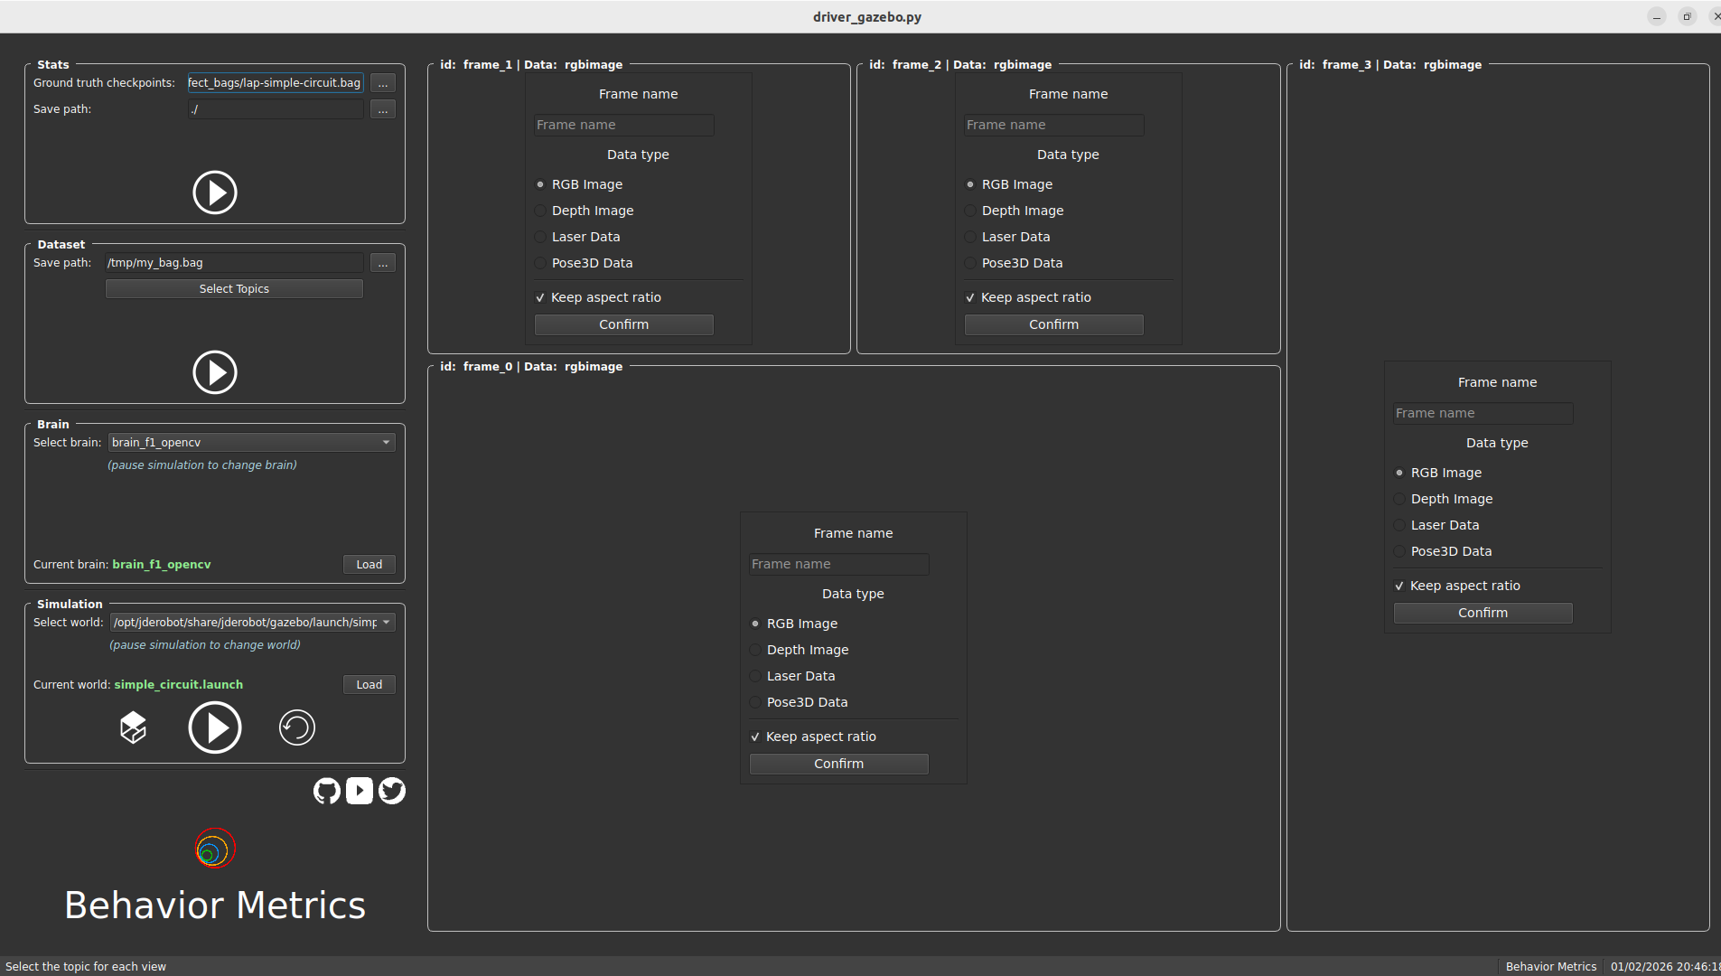Click the Frame name field in frame_0
1721x976 pixels.
838,564
